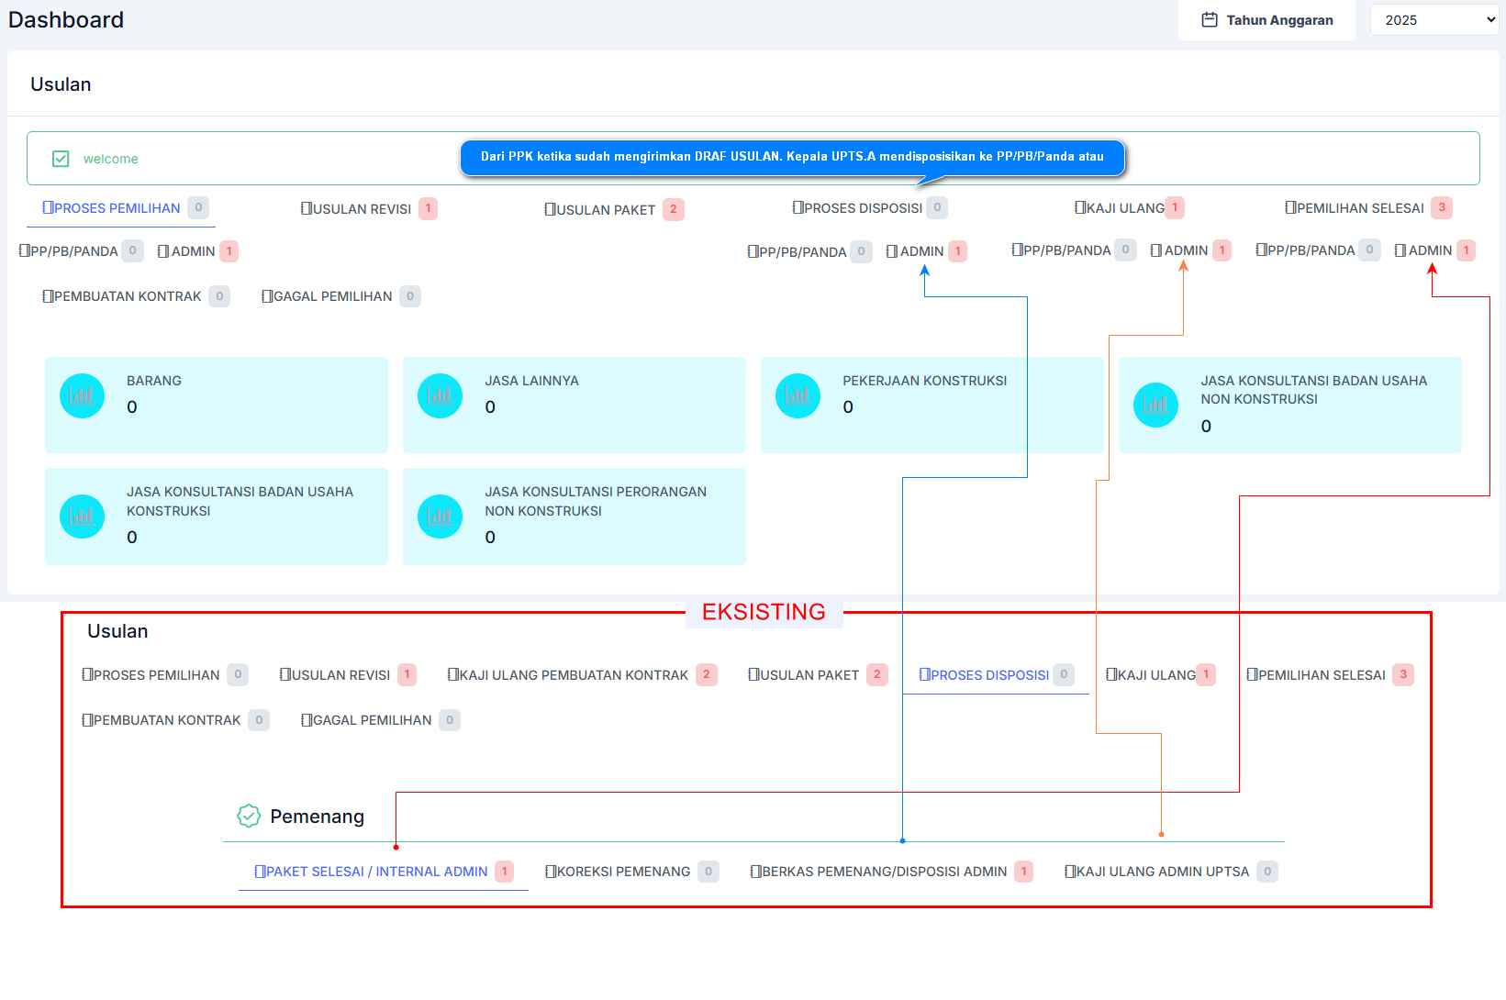Click the calendar icon beside Tahun Anggaran
1506x1000 pixels.
coord(1210,20)
